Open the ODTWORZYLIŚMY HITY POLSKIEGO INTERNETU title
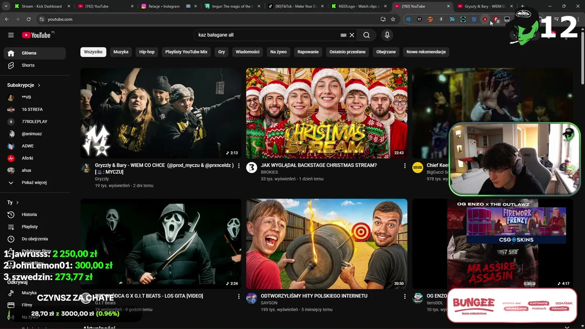585x329 pixels. [x=314, y=296]
